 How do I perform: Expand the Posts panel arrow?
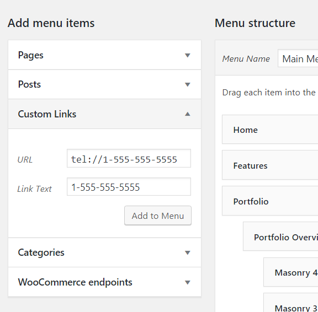click(x=188, y=84)
